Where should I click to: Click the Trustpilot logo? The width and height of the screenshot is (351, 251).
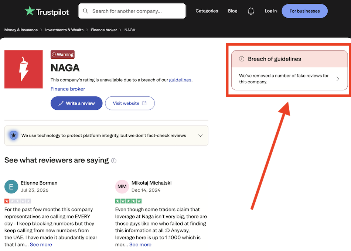pos(47,11)
